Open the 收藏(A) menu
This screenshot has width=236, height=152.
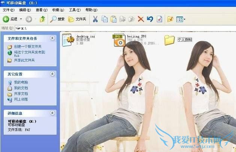tap(58, 10)
